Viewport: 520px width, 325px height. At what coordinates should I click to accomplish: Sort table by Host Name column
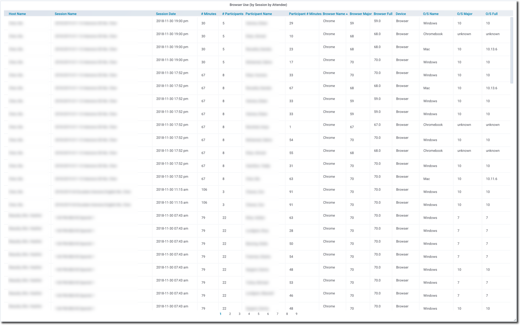[x=17, y=14]
